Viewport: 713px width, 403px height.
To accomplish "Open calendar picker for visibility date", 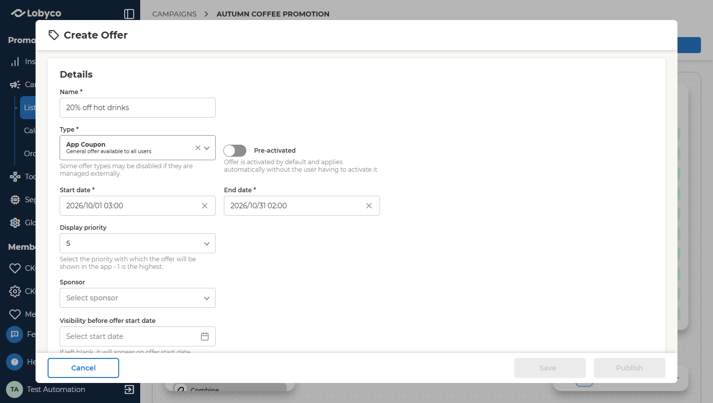I will [x=205, y=336].
